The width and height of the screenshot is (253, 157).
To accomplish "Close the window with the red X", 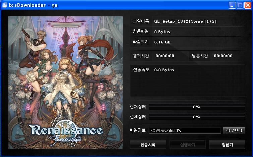I will (248, 5).
